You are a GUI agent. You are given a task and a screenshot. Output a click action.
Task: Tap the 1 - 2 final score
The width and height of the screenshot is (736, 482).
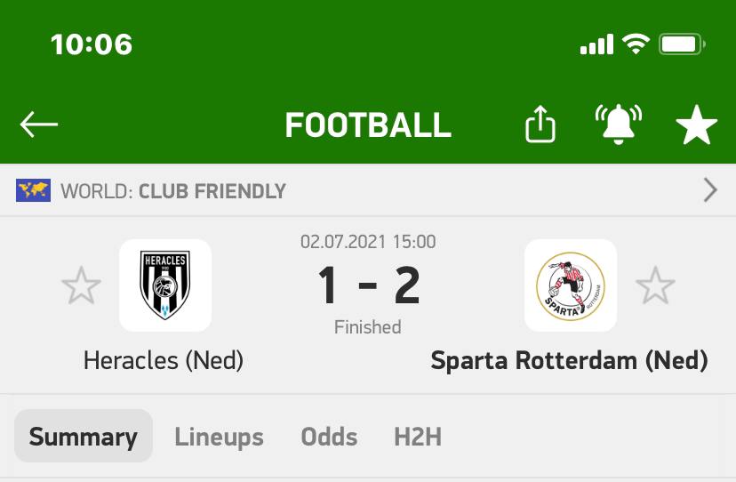(369, 285)
